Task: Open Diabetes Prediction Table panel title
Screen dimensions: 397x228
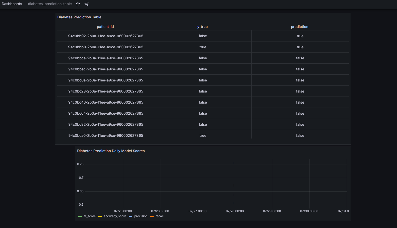Action: (79, 17)
